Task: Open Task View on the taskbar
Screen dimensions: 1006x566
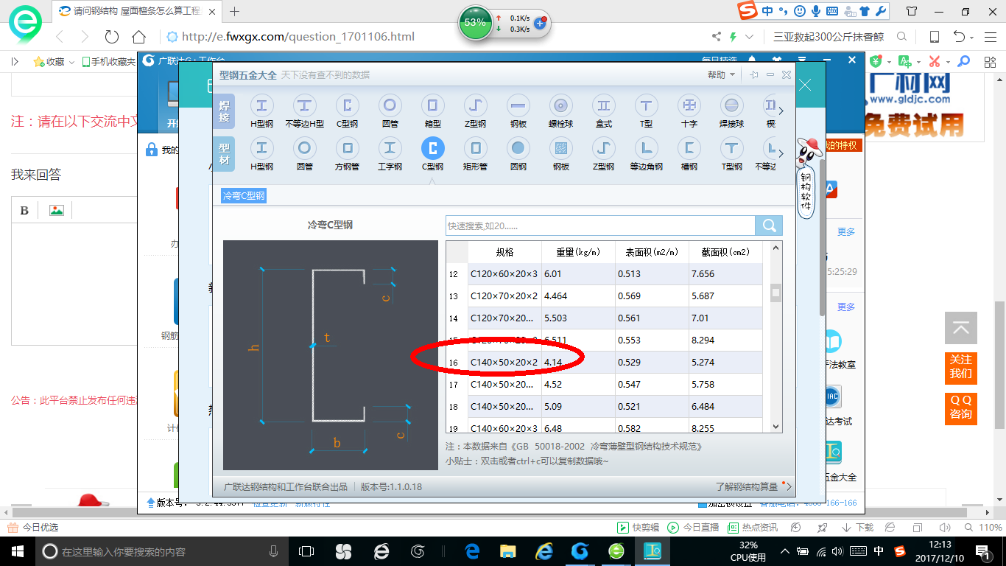Action: coord(306,551)
